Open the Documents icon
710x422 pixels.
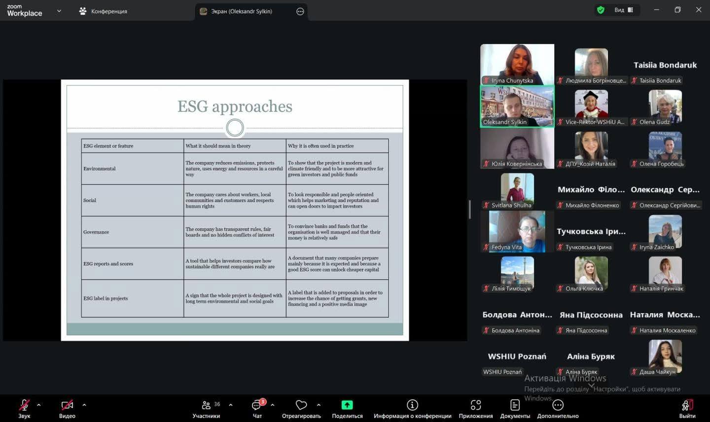pyautogui.click(x=515, y=405)
